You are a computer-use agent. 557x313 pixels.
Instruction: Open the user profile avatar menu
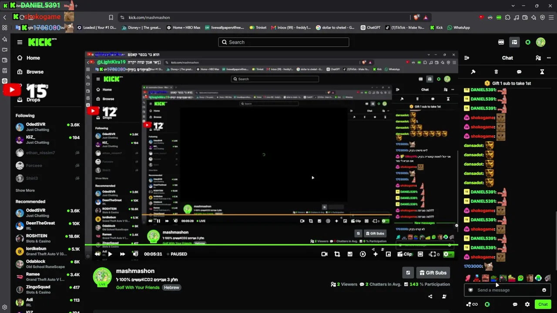pos(540,42)
